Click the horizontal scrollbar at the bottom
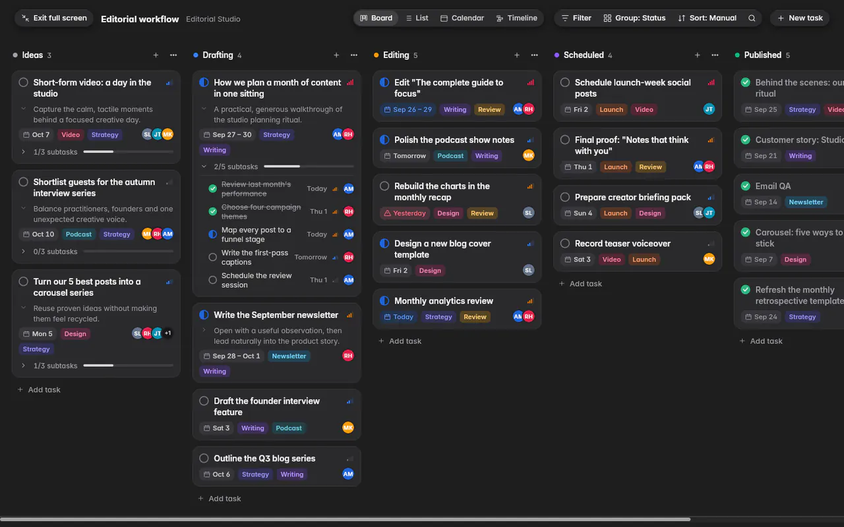Viewport: 844px width, 527px height. point(346,519)
